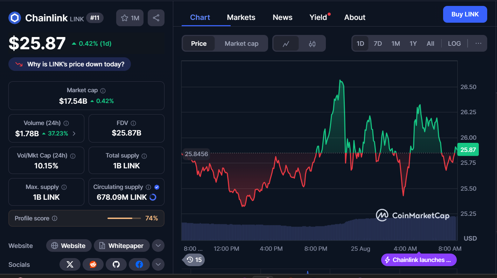
Task: Click the Chainlink hexagon logo
Action: (15, 18)
